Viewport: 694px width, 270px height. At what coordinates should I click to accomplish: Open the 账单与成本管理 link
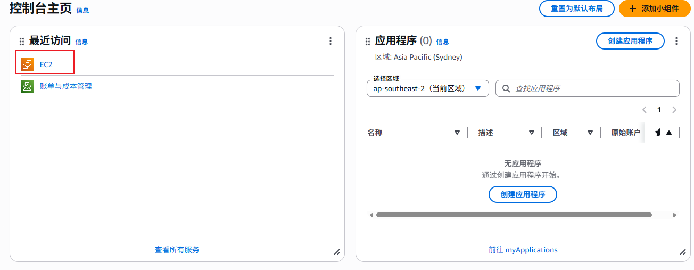click(x=66, y=86)
